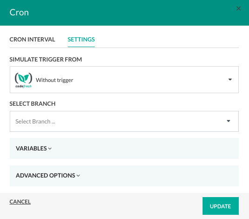This screenshot has width=249, height=219.
Task: Click the green Cron header bar
Action: (124, 13)
